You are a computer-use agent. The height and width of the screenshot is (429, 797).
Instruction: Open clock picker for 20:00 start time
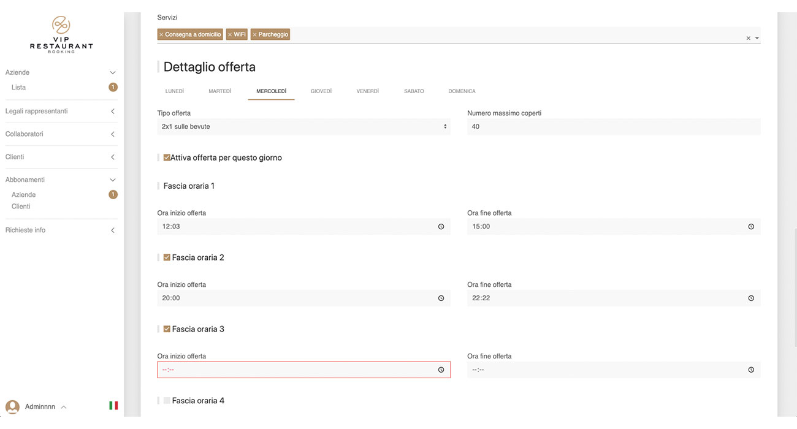pos(441,298)
